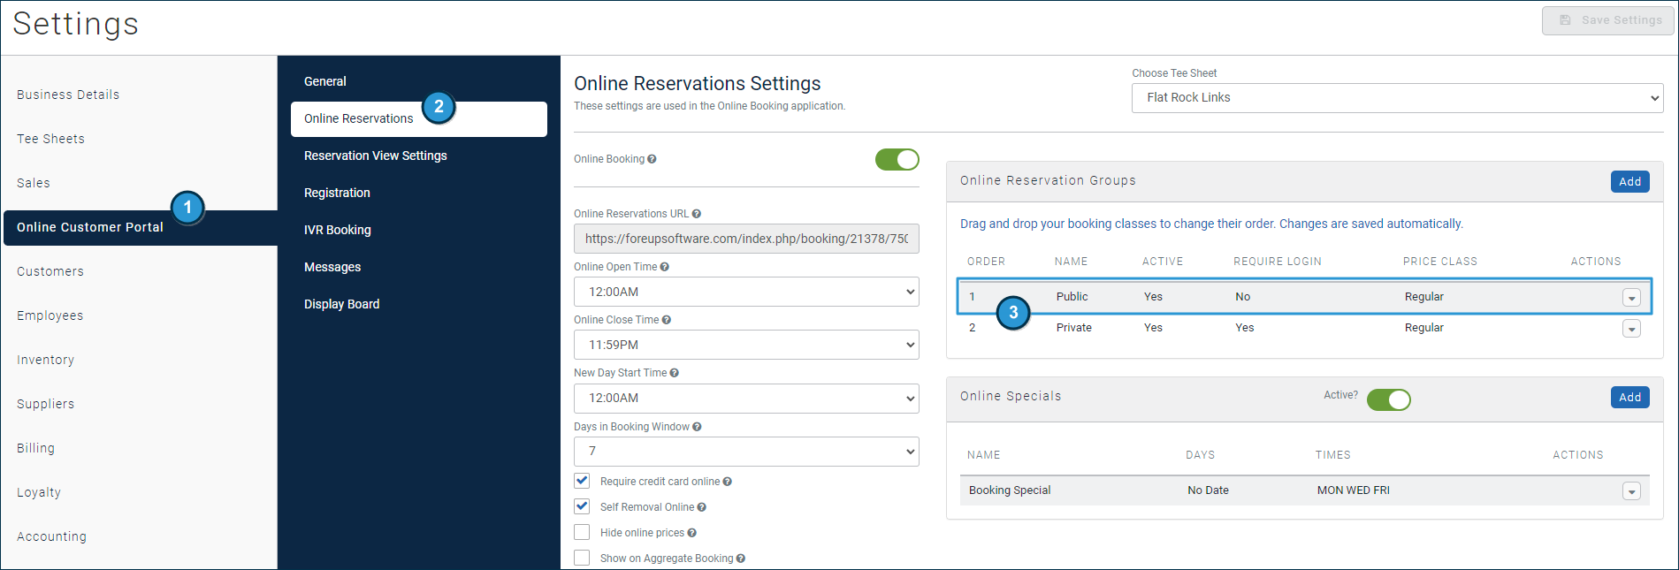1679x570 pixels.
Task: Click the Days in Booking Window help icon
Action: [x=697, y=427]
